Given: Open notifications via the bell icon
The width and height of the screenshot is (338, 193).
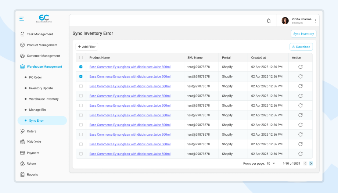Looking at the screenshot, I should [x=269, y=21].
